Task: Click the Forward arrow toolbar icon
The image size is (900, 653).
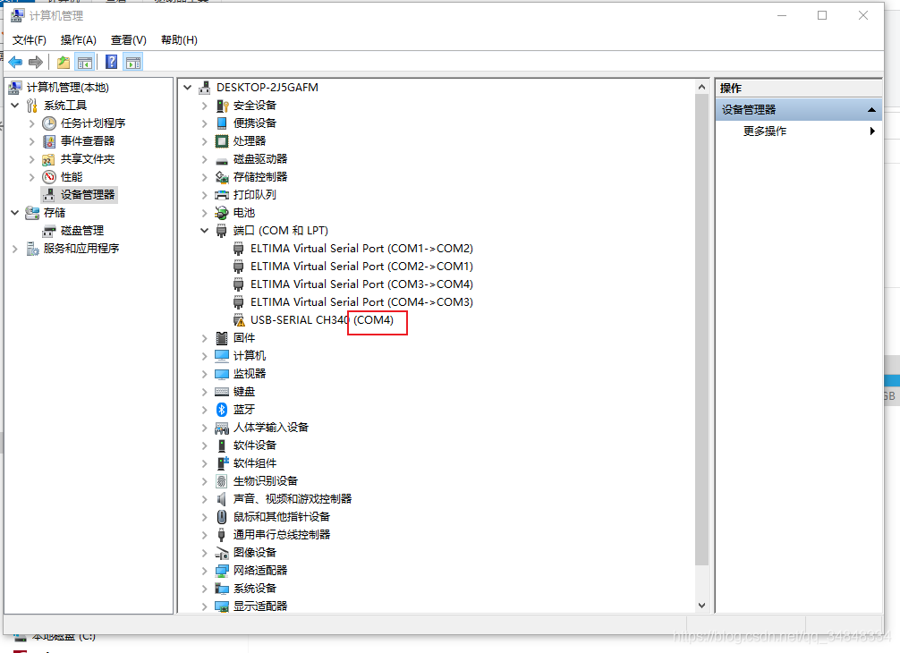Action: [36, 62]
